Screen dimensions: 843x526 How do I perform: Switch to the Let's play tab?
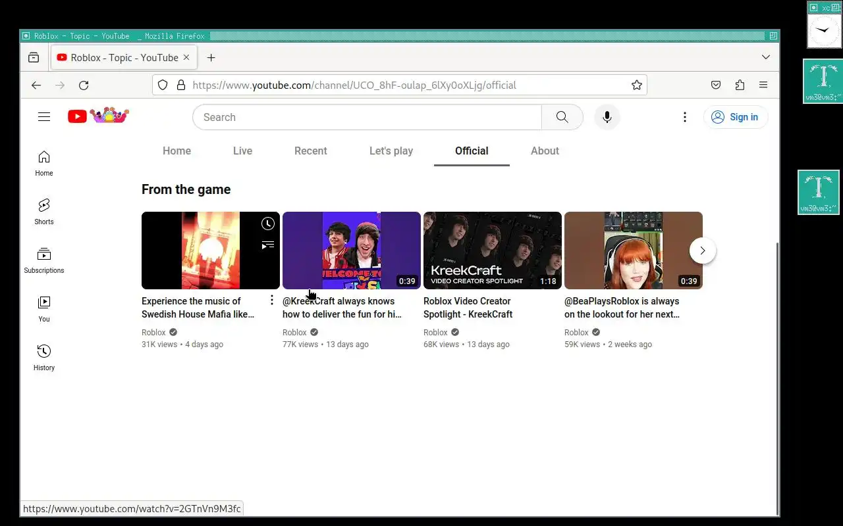(x=391, y=151)
